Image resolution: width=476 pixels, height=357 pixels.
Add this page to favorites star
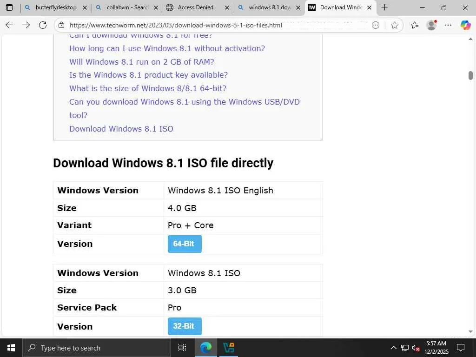point(394,25)
